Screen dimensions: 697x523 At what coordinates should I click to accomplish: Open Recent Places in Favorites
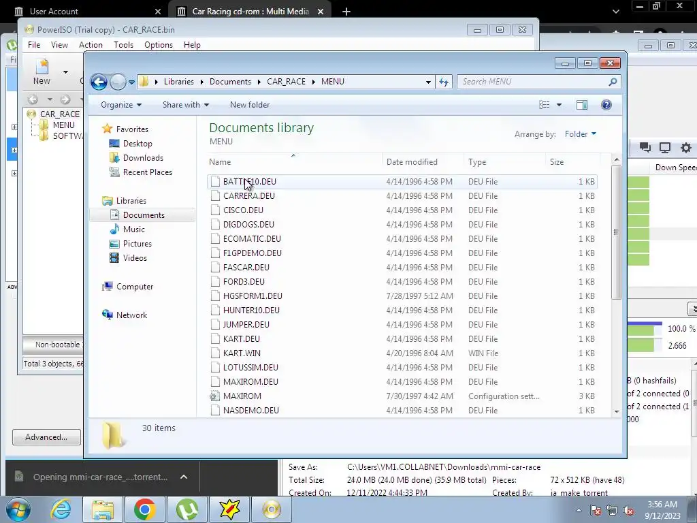147,172
